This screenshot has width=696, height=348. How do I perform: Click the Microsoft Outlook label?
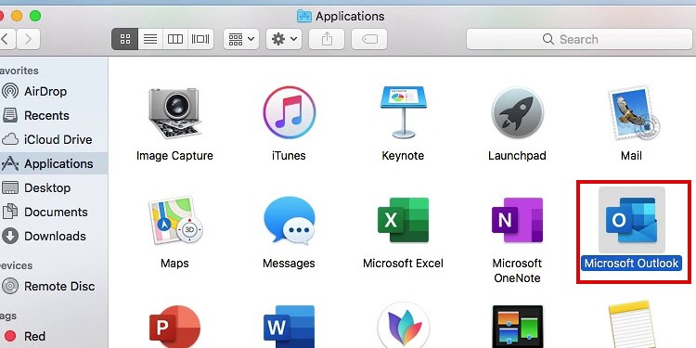(x=631, y=264)
